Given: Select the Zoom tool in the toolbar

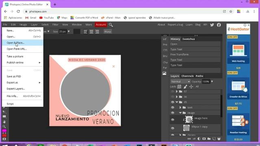Looking at the screenshot, I should point(4,127).
